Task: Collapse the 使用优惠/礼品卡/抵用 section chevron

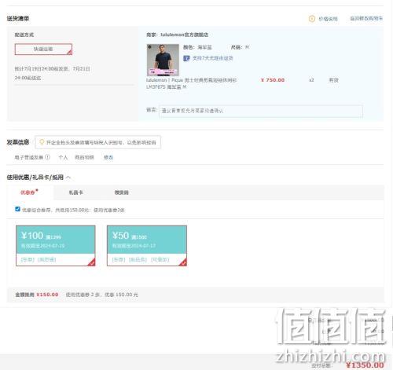Action: [68, 178]
